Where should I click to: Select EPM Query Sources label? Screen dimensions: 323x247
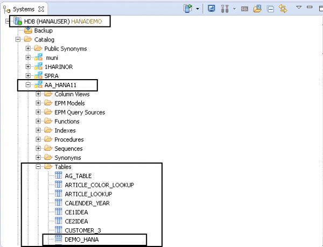pos(80,112)
